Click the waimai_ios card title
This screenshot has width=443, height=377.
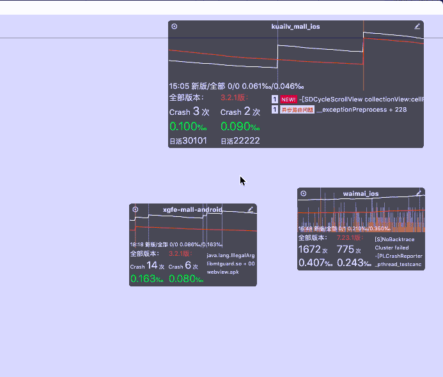pos(361,194)
